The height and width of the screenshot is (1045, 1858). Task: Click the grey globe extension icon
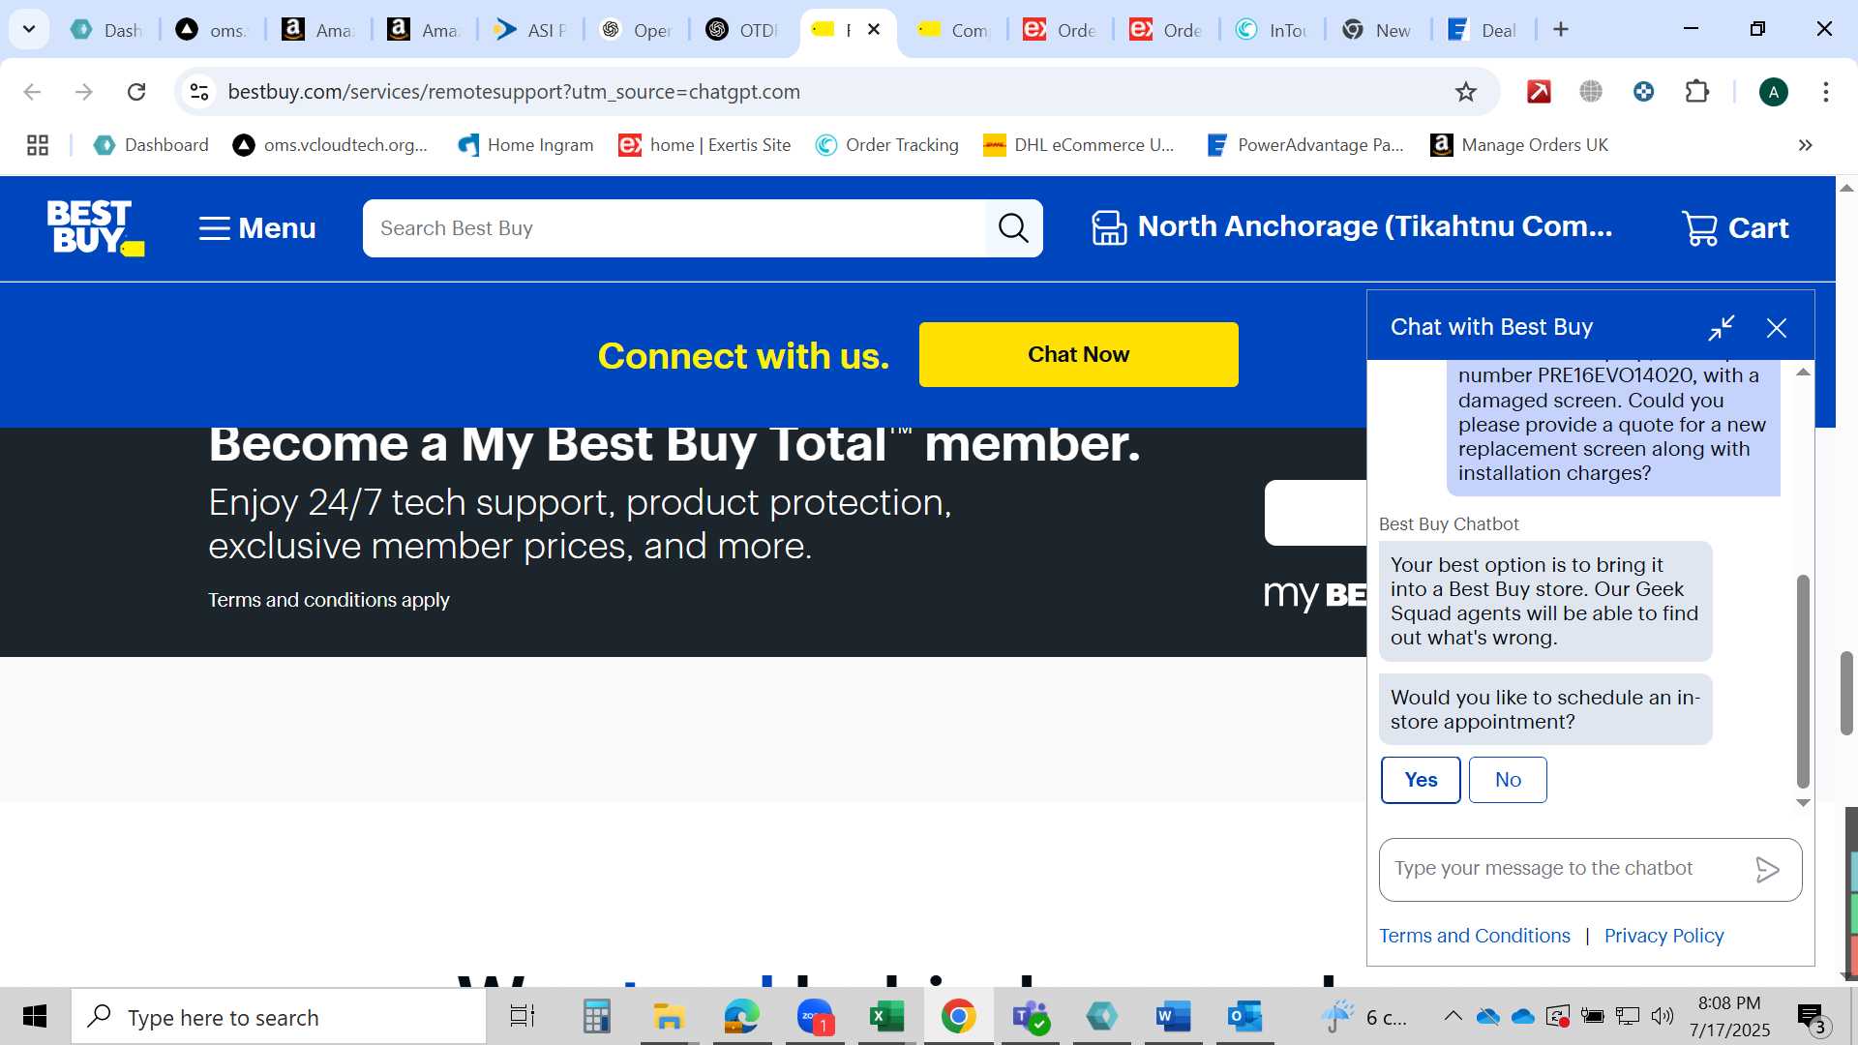(x=1591, y=92)
